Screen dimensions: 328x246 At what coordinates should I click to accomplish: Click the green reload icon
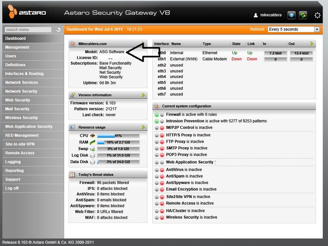(303, 15)
